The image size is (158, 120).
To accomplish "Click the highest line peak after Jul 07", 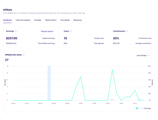I will tap(112, 70).
